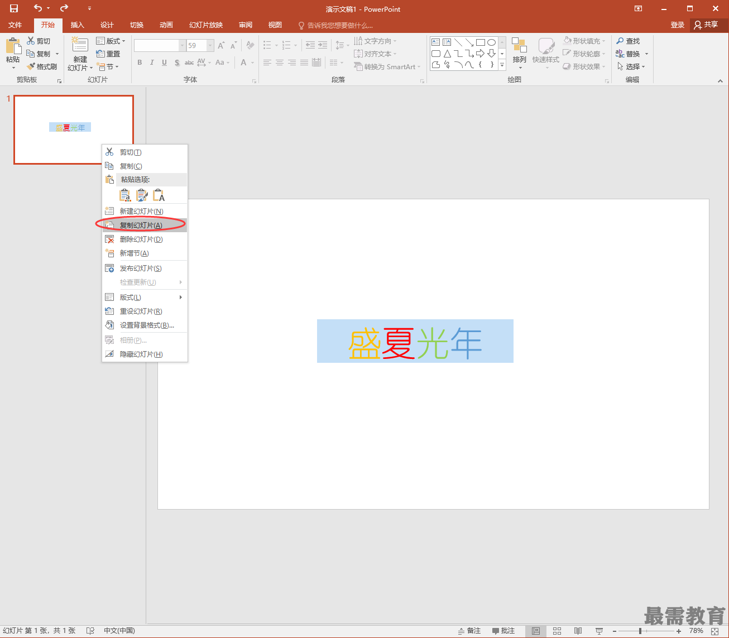Set center text alignment

point(279,63)
